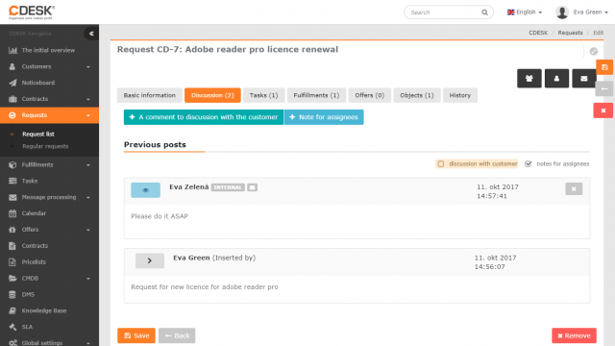Open the History tab
Image resolution: width=615 pixels, height=346 pixels.
(x=460, y=95)
